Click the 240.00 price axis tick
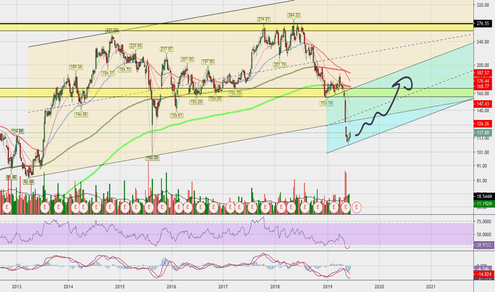495x292 pixels. click(x=483, y=41)
